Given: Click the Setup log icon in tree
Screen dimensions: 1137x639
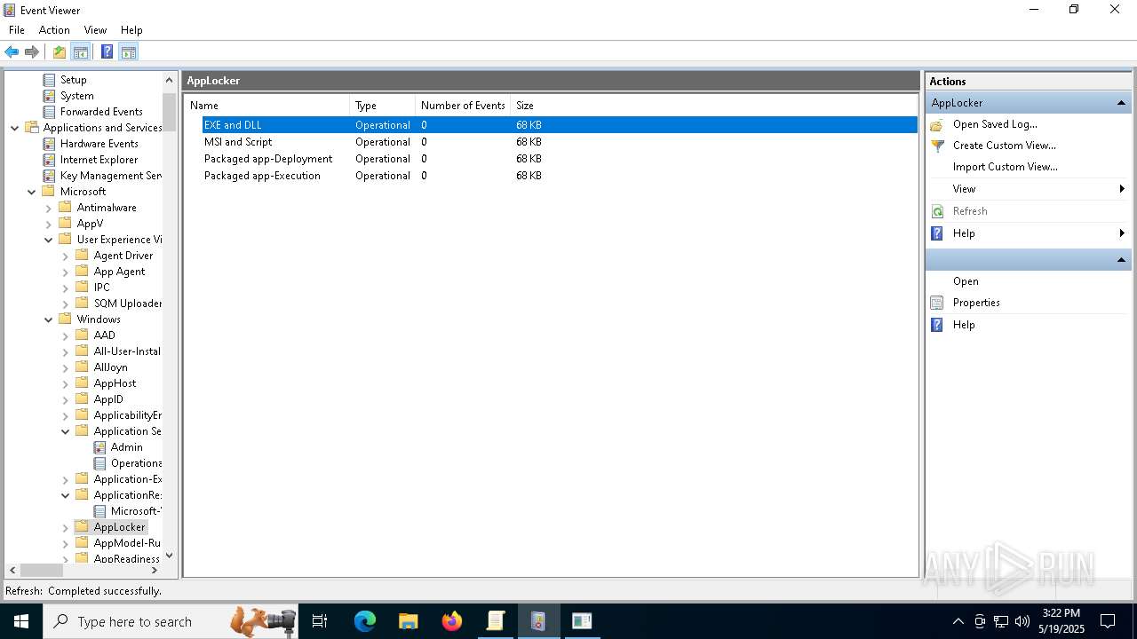Looking at the screenshot, I should 50,80.
